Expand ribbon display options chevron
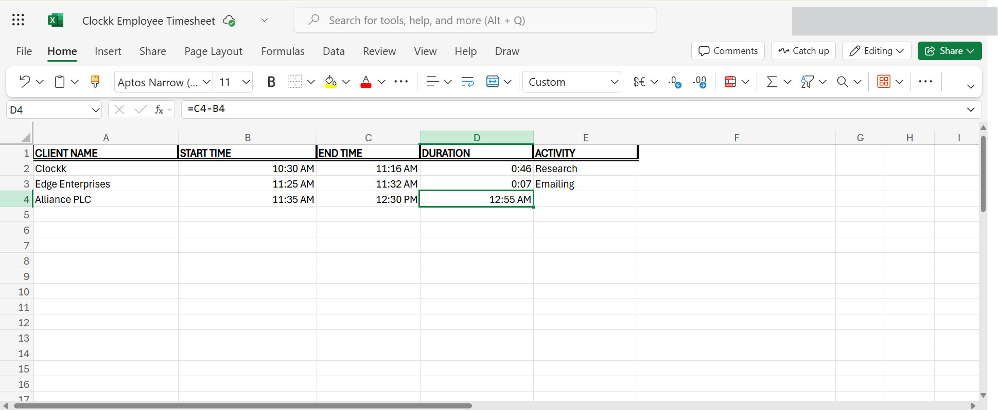The image size is (998, 410). click(971, 86)
